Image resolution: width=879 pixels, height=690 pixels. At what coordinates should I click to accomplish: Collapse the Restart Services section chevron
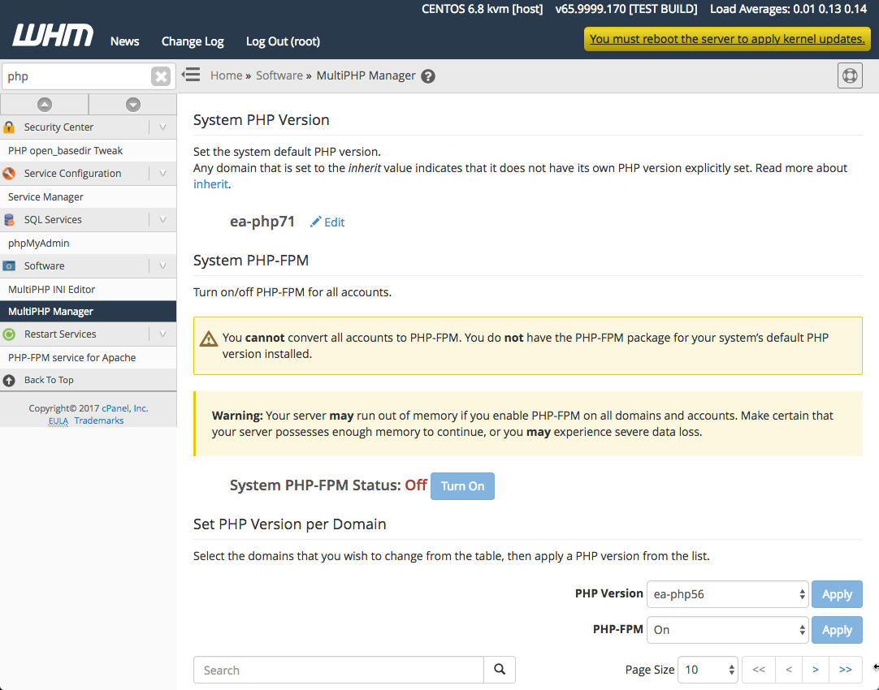click(162, 334)
